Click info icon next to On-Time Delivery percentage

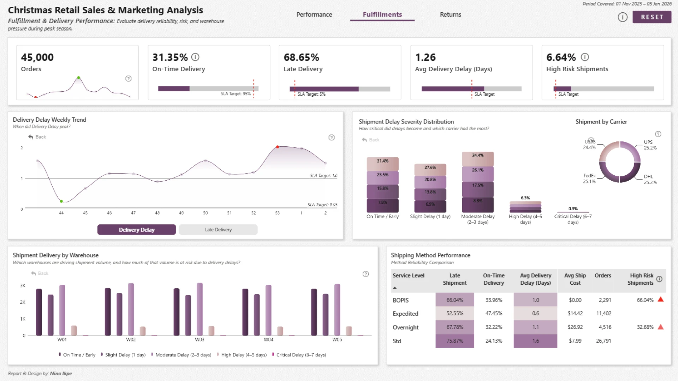(195, 57)
